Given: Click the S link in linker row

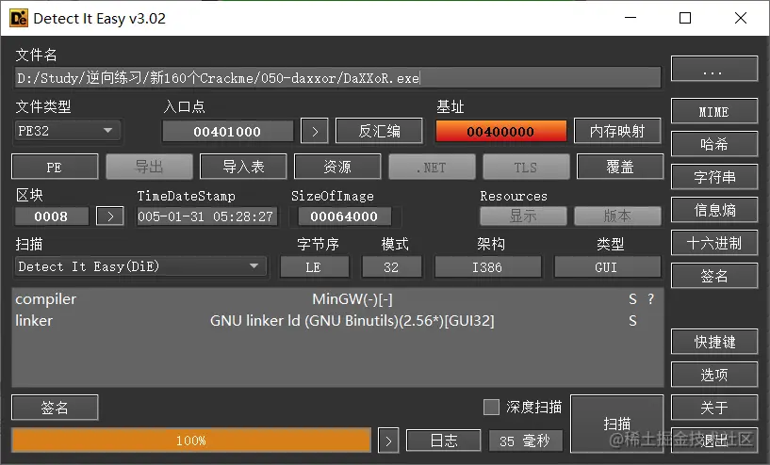Looking at the screenshot, I should pyautogui.click(x=632, y=321).
